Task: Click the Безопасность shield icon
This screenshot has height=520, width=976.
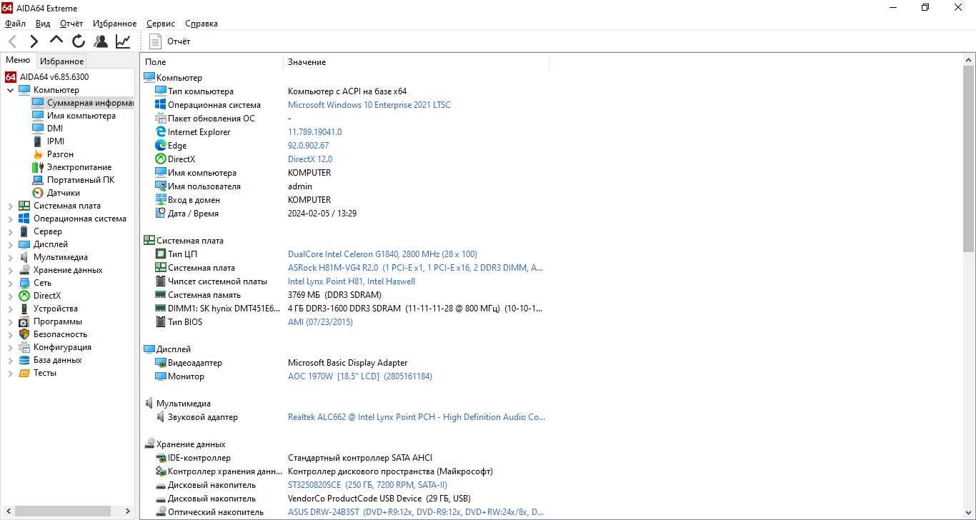Action: coord(24,334)
